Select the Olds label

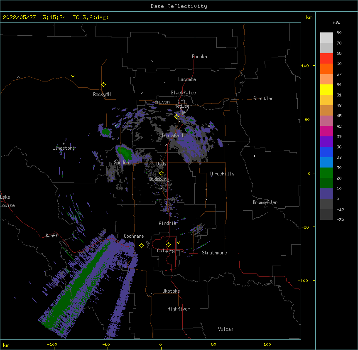click(161, 164)
